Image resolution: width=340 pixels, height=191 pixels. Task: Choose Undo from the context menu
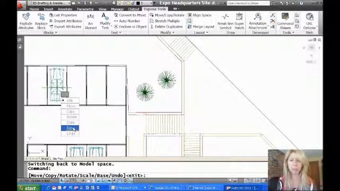(70, 134)
